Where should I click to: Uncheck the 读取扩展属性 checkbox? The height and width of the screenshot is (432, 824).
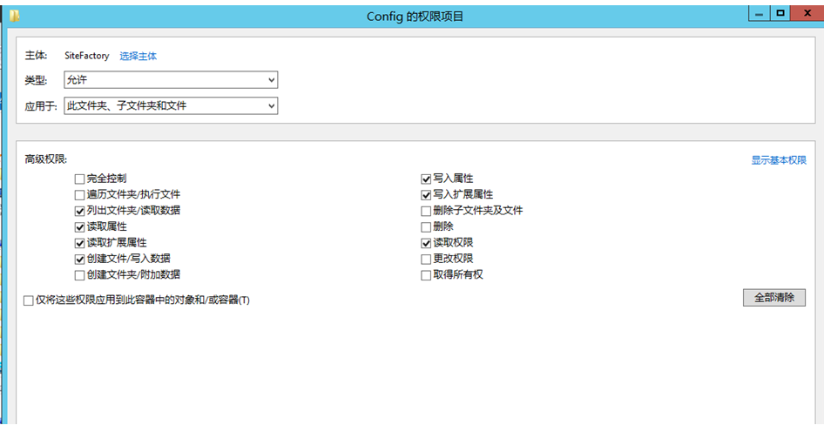tap(80, 243)
